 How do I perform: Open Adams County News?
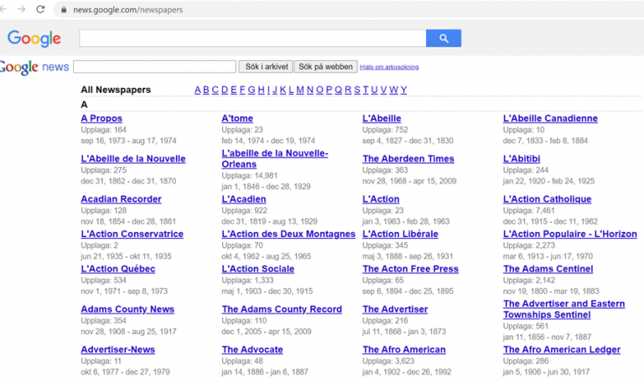[x=127, y=309]
